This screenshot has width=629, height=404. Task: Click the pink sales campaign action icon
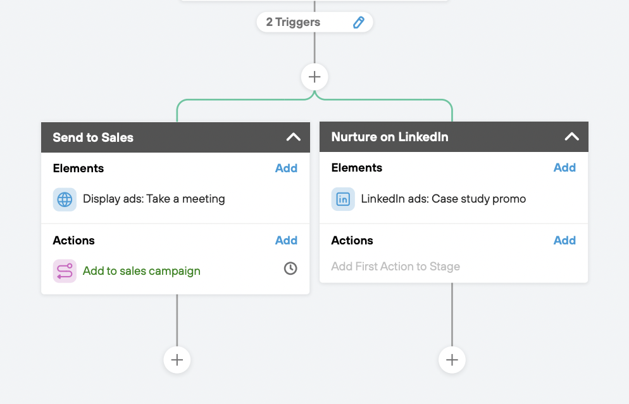pos(65,271)
